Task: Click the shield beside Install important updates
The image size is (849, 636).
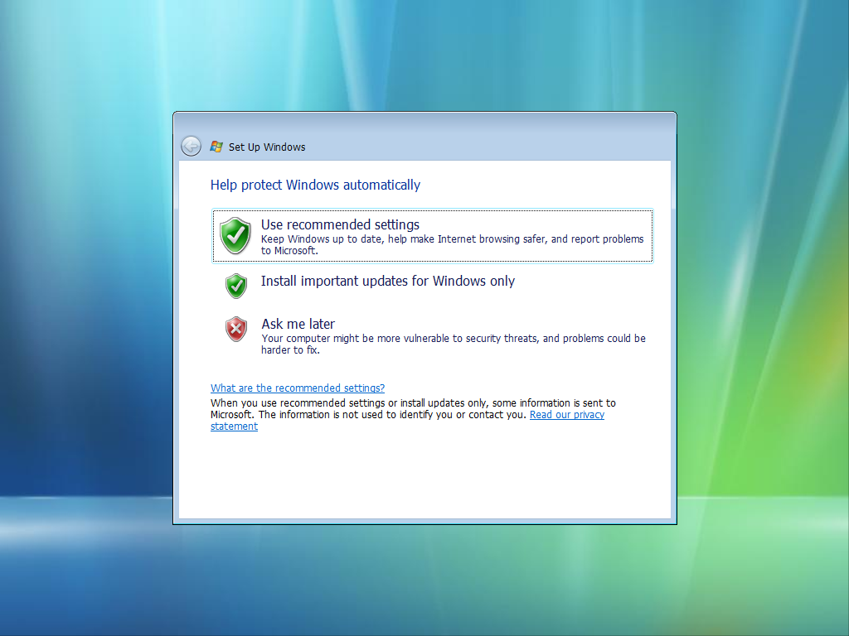Action: tap(236, 286)
